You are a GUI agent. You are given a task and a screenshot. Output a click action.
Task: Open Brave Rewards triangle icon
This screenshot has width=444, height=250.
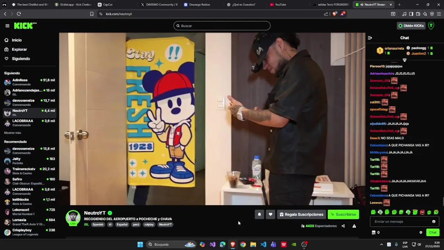[343, 14]
